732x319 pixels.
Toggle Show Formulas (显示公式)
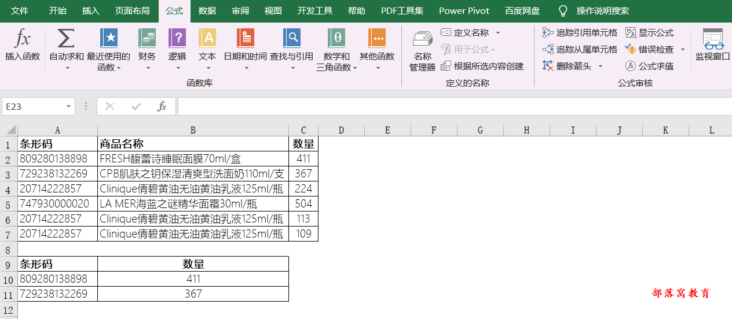649,33
